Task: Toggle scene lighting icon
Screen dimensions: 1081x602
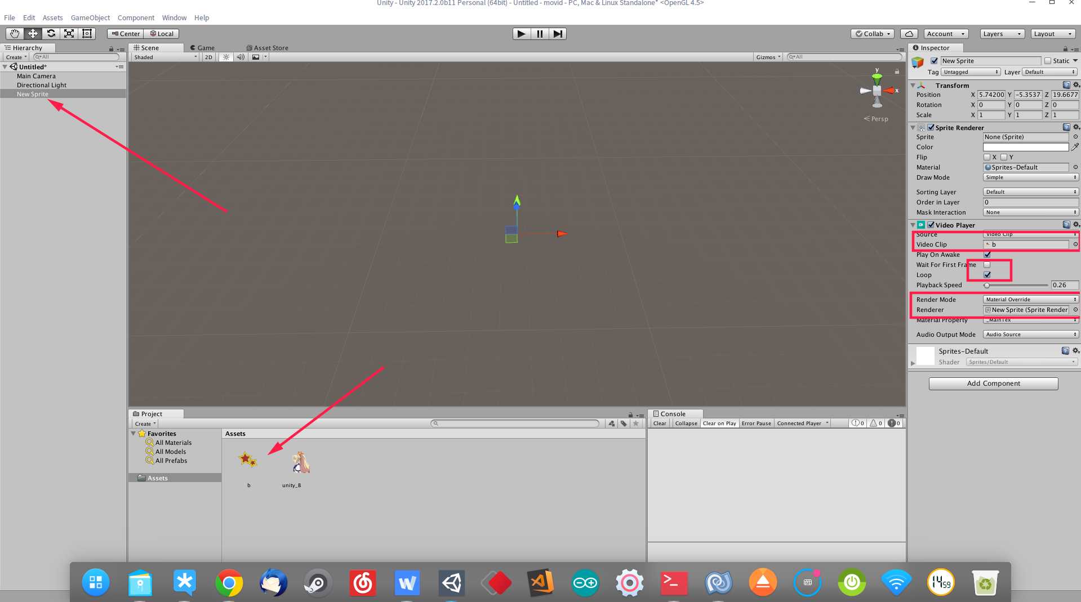Action: pyautogui.click(x=226, y=57)
